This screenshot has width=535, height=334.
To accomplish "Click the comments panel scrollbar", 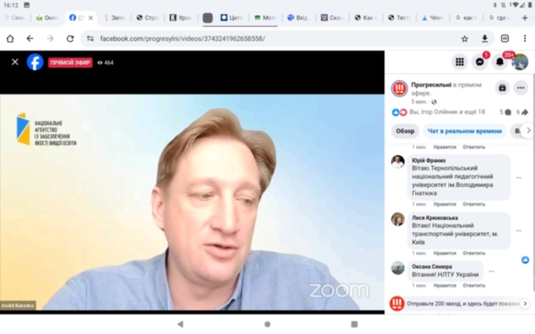I will click(533, 183).
